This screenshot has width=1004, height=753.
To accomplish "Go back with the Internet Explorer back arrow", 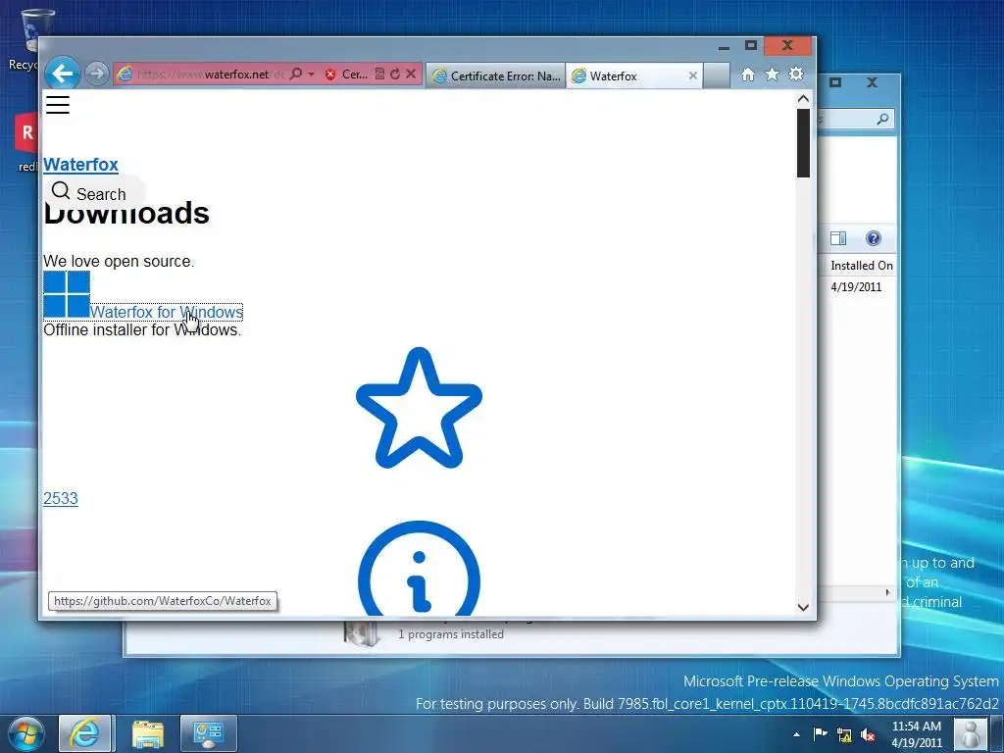I will 62,74.
